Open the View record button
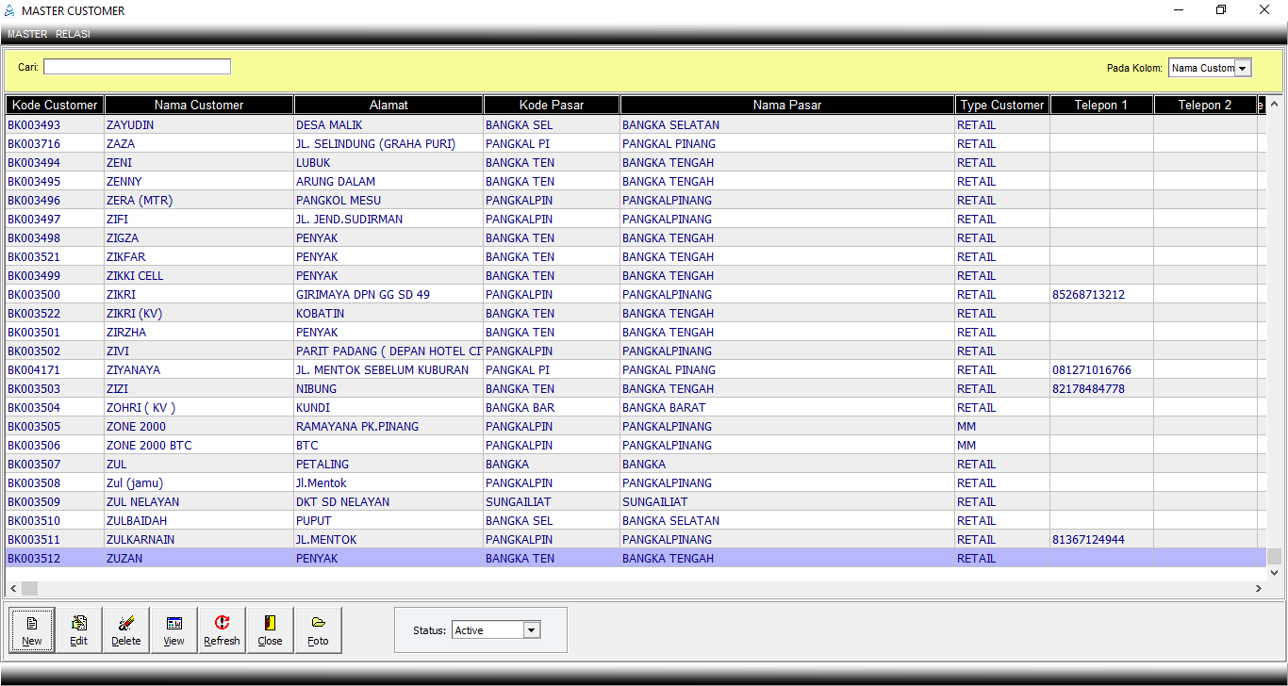Screen dimensions: 1288x686 point(173,630)
